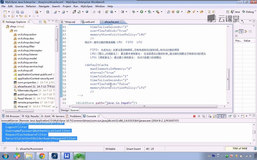Screen dimensions: 257x160
Task: Click the Windows Start button
Action: (5, 156)
